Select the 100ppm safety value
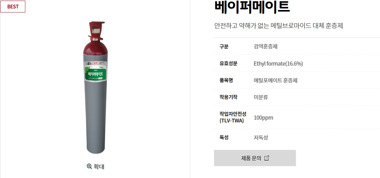This screenshot has height=178, width=380. [x=263, y=118]
